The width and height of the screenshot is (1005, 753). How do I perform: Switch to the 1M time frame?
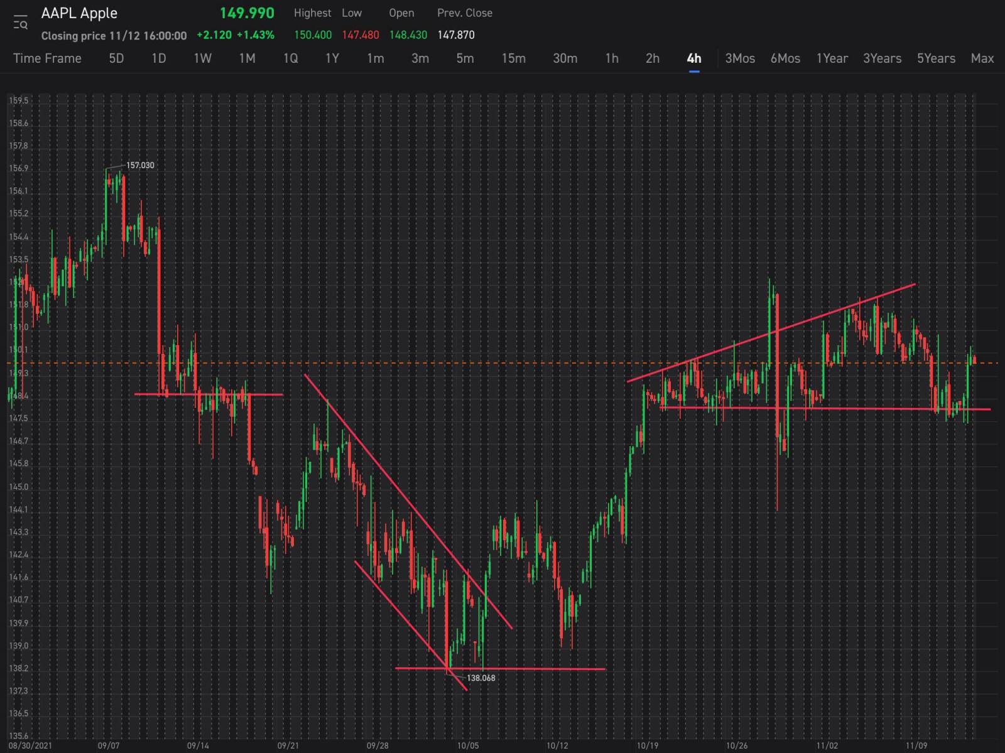pyautogui.click(x=247, y=58)
